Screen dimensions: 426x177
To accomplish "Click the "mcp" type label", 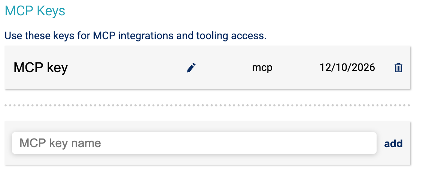I will [262, 68].
